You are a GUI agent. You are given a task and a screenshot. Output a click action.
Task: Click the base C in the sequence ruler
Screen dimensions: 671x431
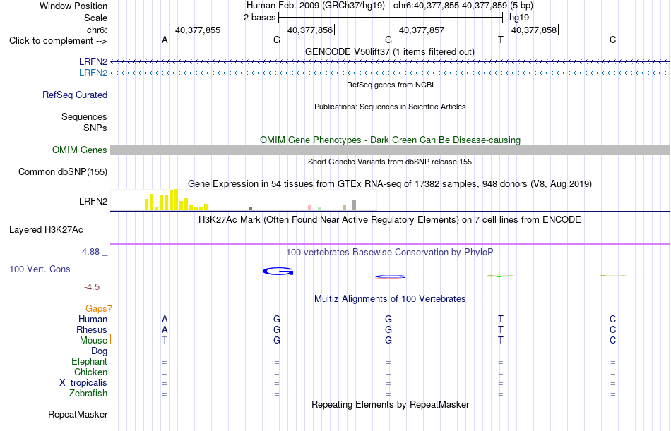coord(613,40)
